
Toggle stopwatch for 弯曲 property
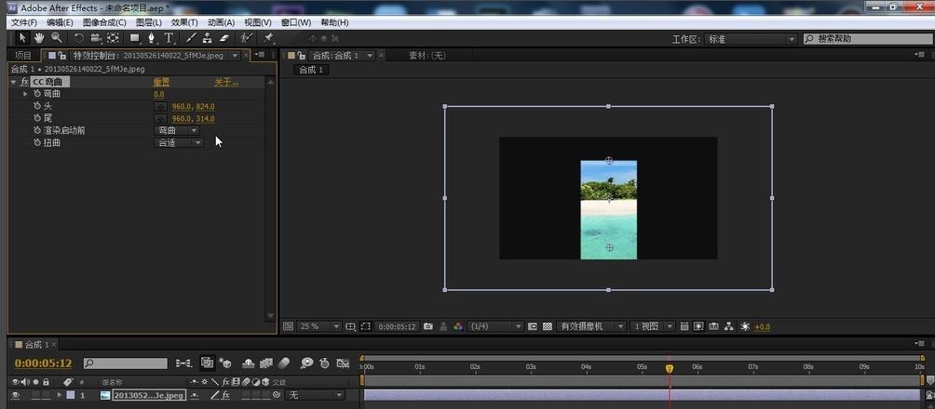[37, 94]
